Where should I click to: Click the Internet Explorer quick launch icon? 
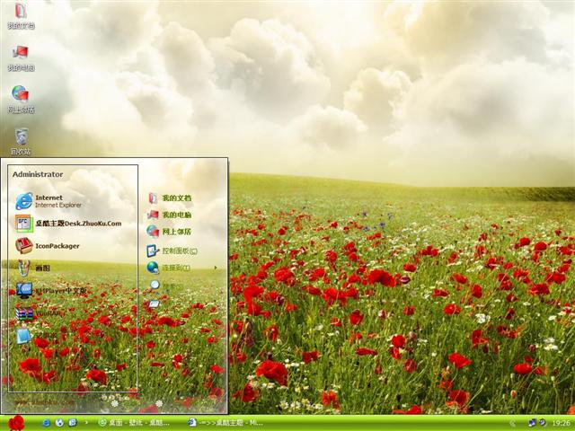pos(46,423)
